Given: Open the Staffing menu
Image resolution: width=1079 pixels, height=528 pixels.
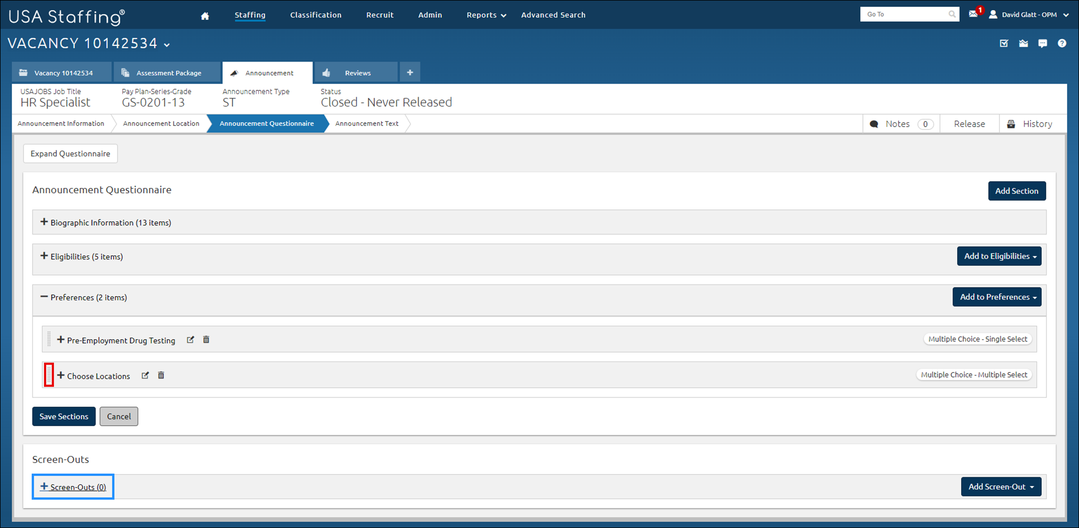Looking at the screenshot, I should click(250, 15).
